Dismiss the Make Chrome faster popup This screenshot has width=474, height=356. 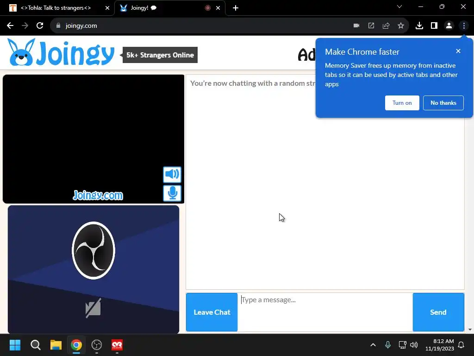[x=458, y=51]
